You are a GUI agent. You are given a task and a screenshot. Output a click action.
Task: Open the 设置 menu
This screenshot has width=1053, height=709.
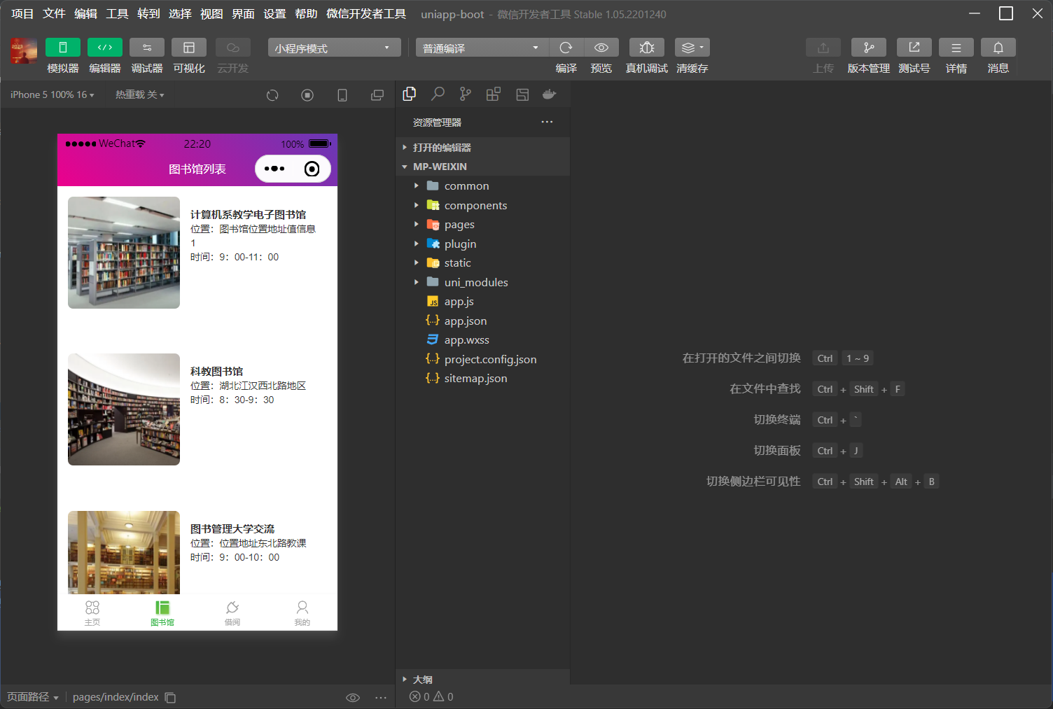(274, 14)
